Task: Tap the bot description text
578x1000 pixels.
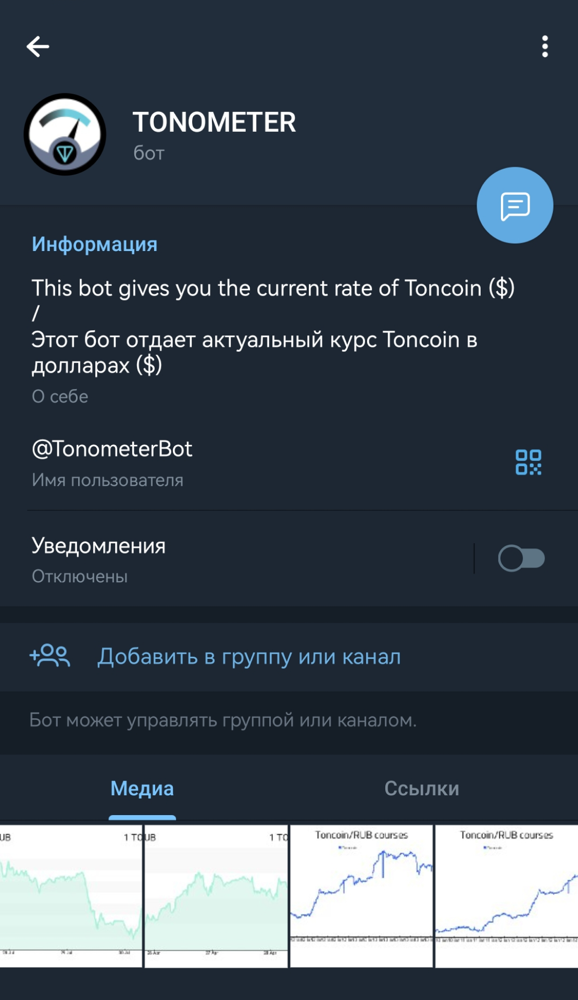Action: (273, 327)
